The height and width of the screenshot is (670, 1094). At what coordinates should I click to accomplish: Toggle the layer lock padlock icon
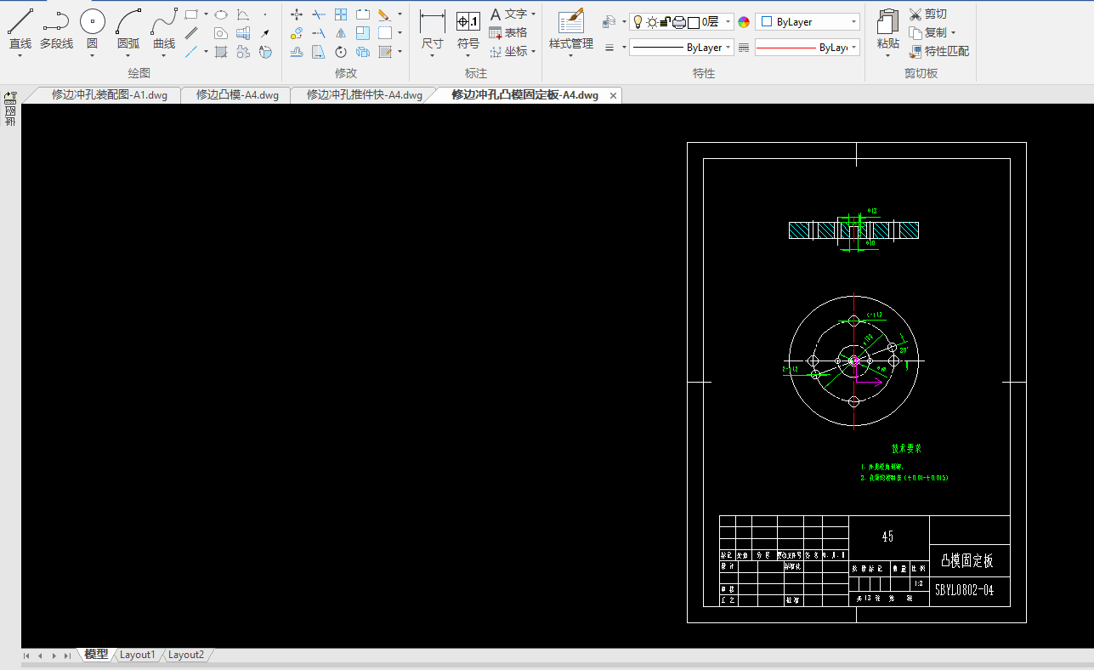[x=665, y=22]
